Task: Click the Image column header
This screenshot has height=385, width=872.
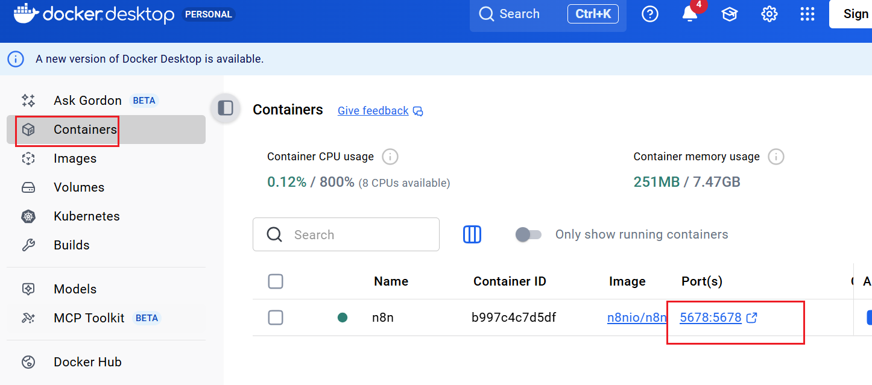Action: tap(627, 281)
